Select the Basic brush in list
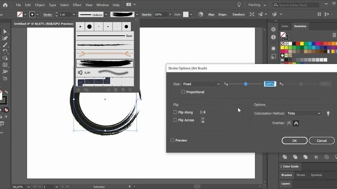This screenshot has width=337, height=189. point(105,36)
